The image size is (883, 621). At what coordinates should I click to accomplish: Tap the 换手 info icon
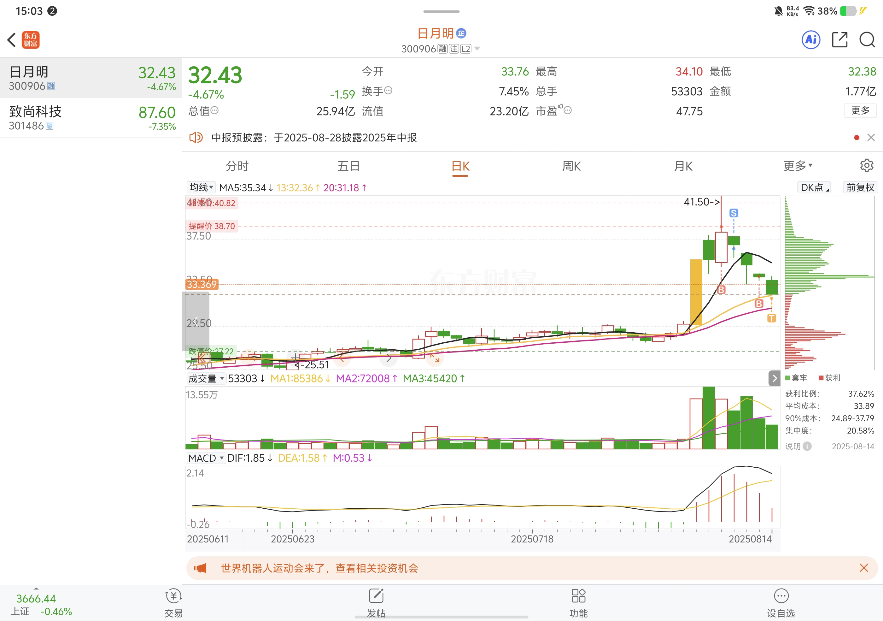pos(389,91)
